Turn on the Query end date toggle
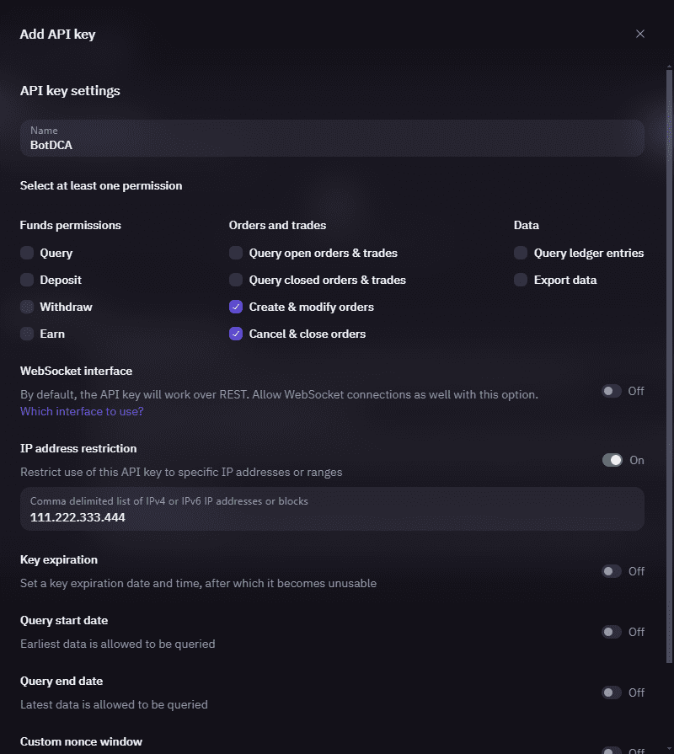 612,693
